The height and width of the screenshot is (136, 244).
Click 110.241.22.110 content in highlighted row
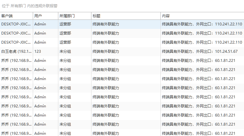[x=202, y=24]
